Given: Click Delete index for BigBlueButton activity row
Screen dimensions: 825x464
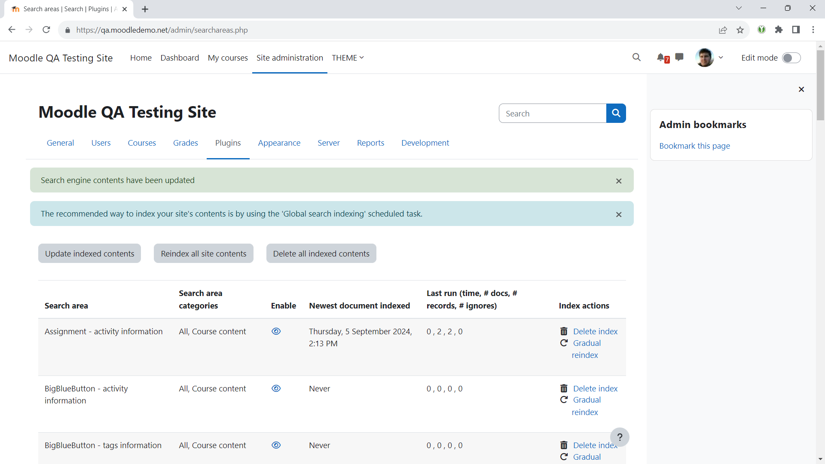Looking at the screenshot, I should (595, 388).
